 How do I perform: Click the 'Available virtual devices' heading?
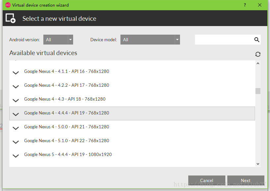point(43,53)
